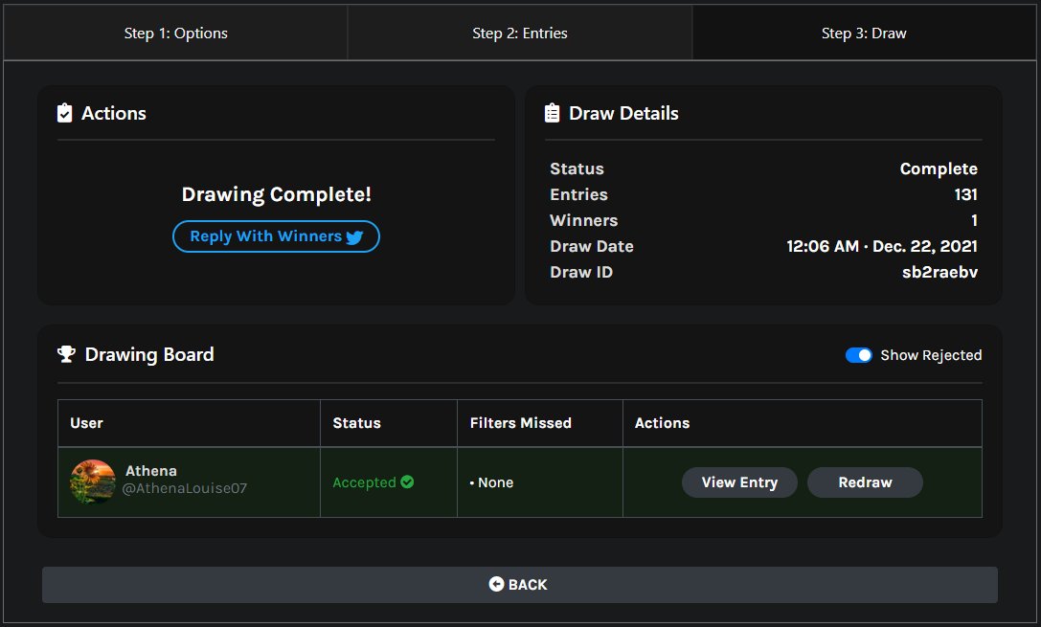Viewport: 1041px width, 627px height.
Task: Select the Step 3: Draw tab
Action: [864, 34]
